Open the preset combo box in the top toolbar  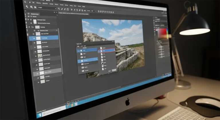[47, 8]
